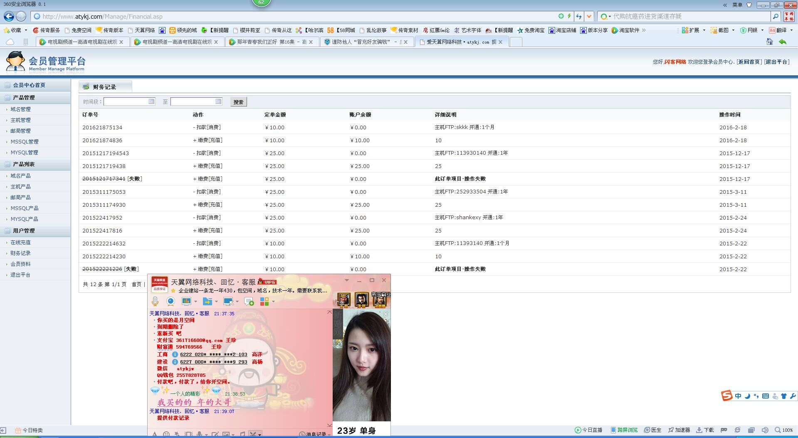Start video call with webcam icon in QQ chat
Viewport: 798px width, 438px height.
[x=170, y=301]
